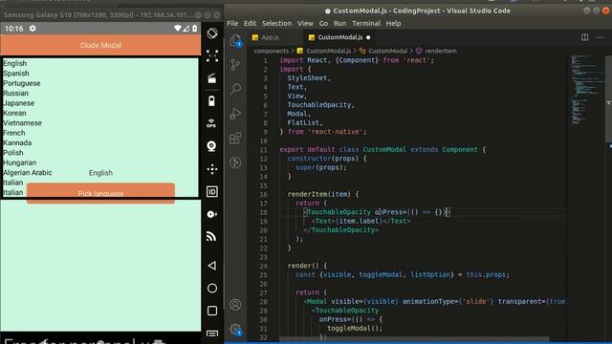This screenshot has width=612, height=344.
Task: Select Portuguese in the language list
Action: (x=21, y=83)
